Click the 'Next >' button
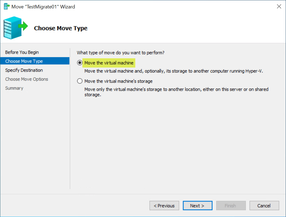 (198, 206)
